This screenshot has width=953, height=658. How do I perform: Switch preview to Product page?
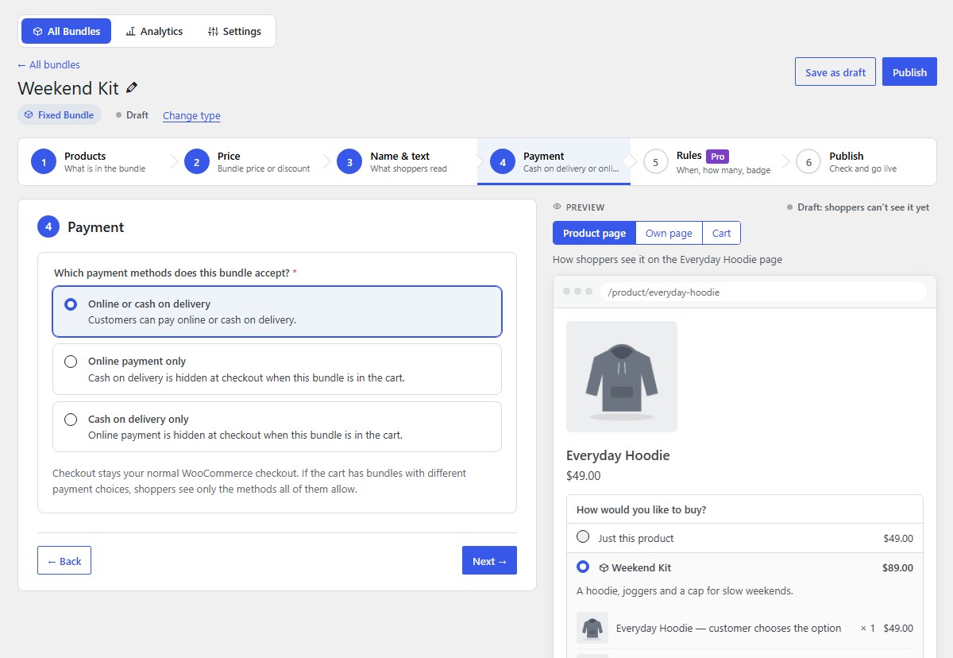click(x=594, y=233)
